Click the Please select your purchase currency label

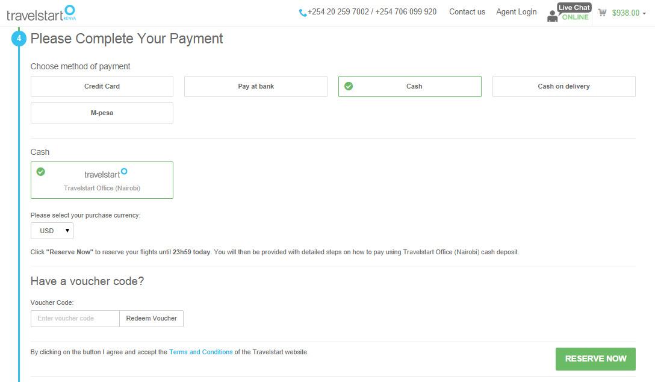click(x=85, y=215)
